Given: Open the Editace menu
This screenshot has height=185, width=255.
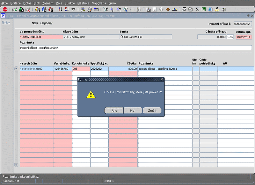Looking at the screenshot, I should coord(15,3).
